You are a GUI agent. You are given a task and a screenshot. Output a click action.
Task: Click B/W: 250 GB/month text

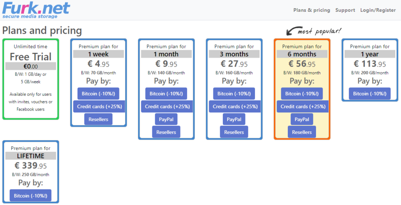[x=31, y=174]
